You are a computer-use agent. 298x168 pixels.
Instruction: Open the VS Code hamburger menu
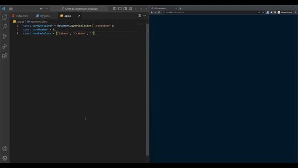(11, 9)
